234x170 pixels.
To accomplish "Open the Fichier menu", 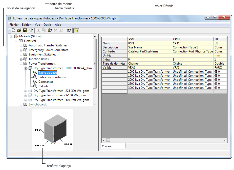I will [x=14, y=25].
